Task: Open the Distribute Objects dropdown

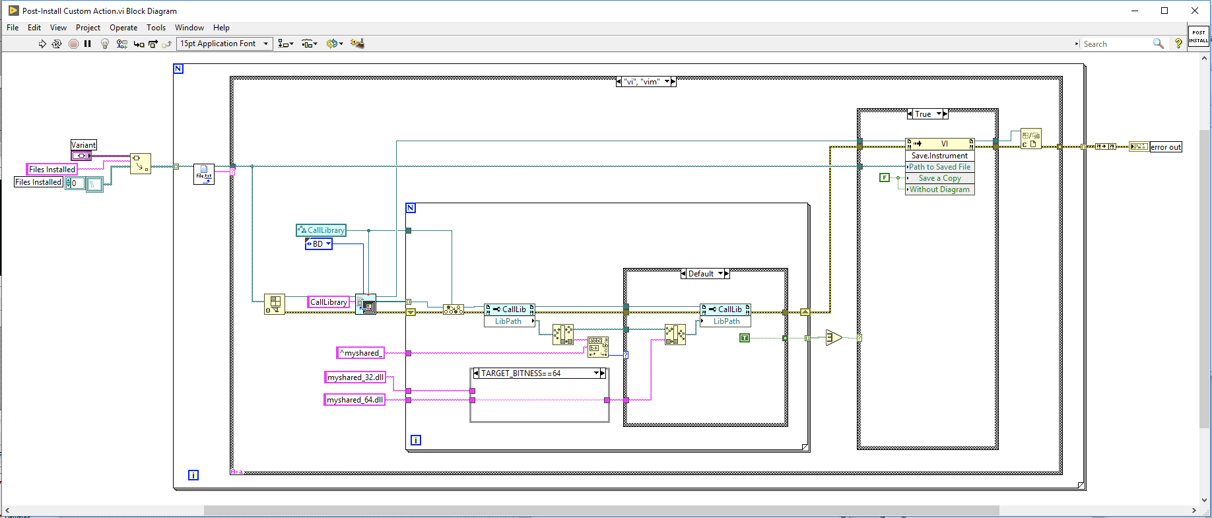Action: coord(310,44)
